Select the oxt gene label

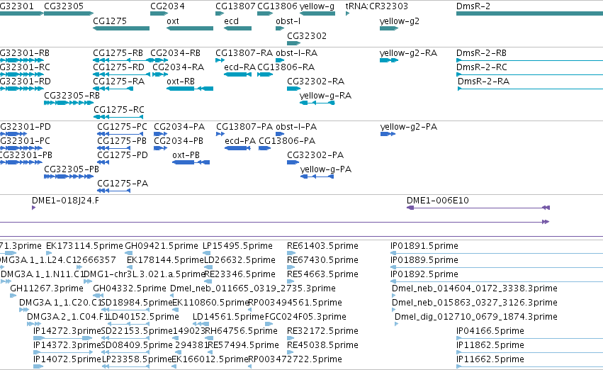point(173,21)
